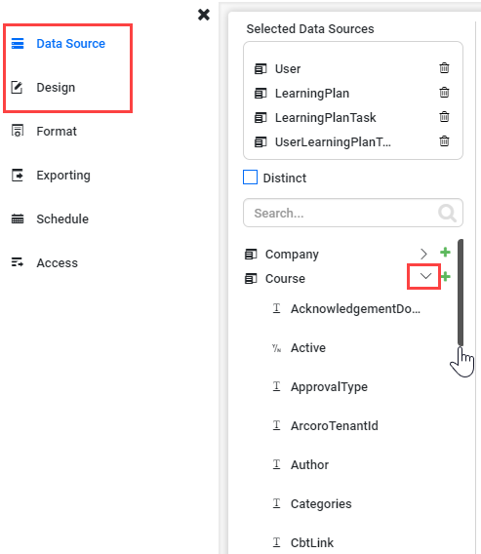Add the Course data source
The image size is (481, 554).
coord(446,277)
